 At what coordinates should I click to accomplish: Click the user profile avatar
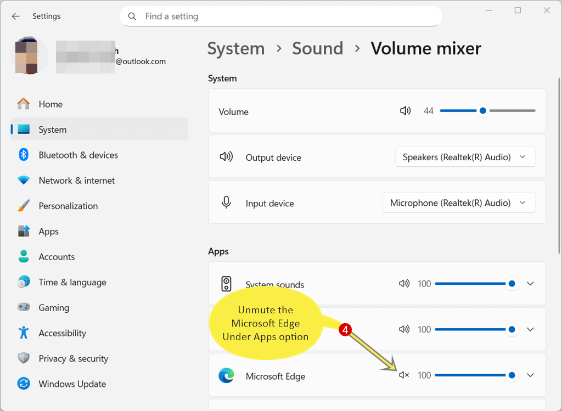tap(30, 55)
